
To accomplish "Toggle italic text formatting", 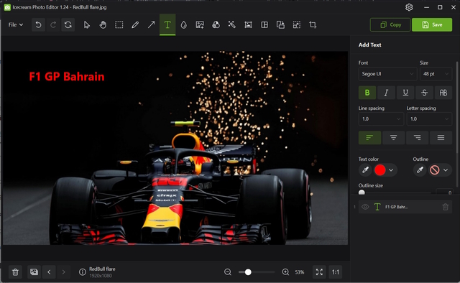I will [x=386, y=93].
